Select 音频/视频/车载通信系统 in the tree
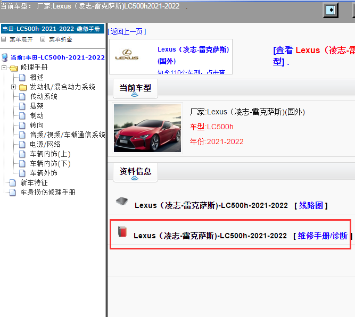Viewport: 355px width, 317px height. click(x=68, y=135)
